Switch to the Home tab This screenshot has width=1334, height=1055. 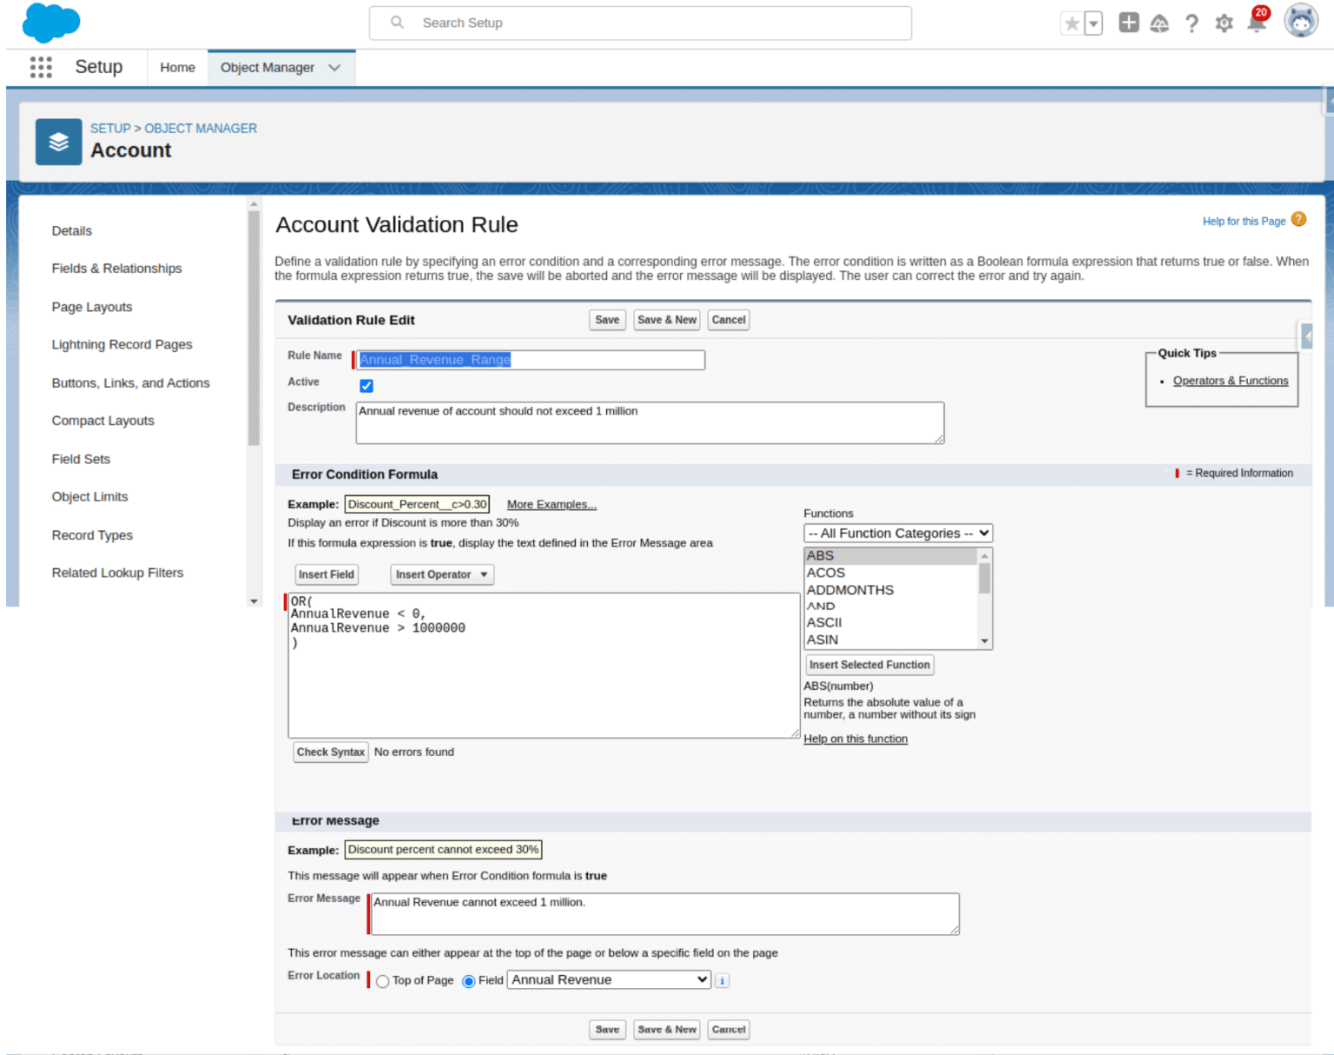(177, 67)
